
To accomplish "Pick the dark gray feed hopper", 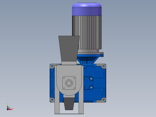I will 69,49.
